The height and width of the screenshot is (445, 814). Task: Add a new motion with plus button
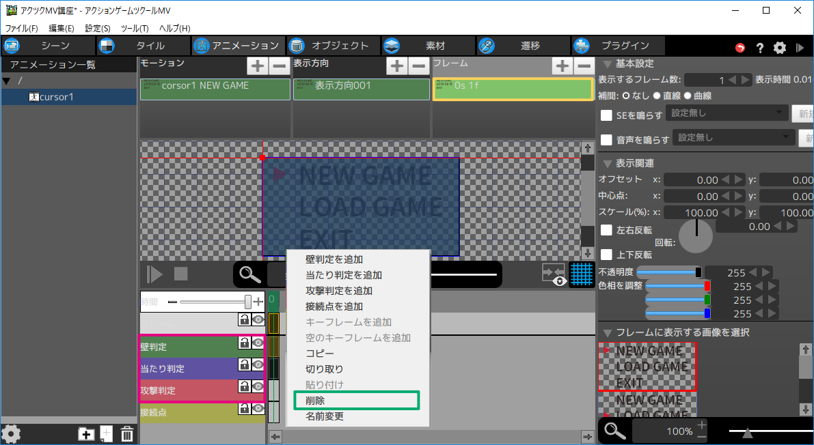257,66
